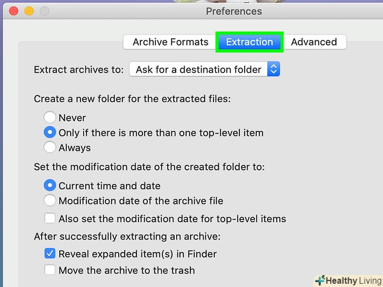Select the Never radio button
This screenshot has height=287, width=383.
(x=50, y=118)
